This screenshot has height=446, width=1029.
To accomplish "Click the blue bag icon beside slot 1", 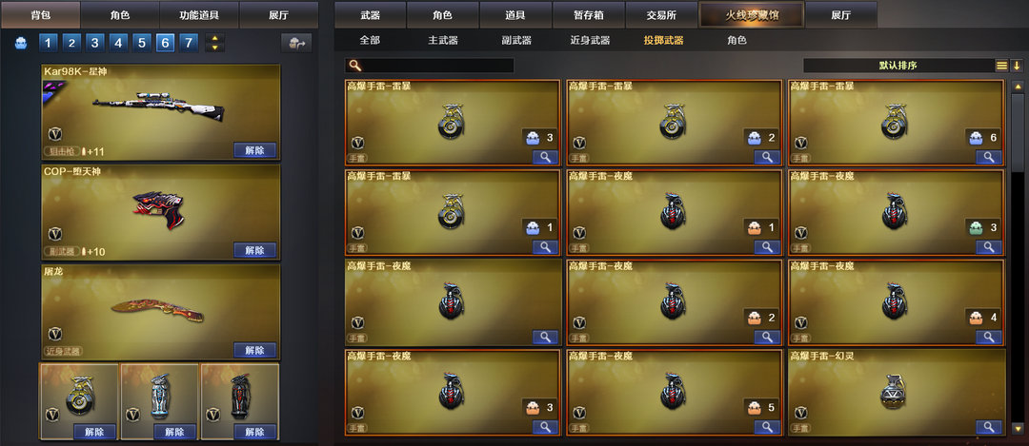I will [22, 43].
